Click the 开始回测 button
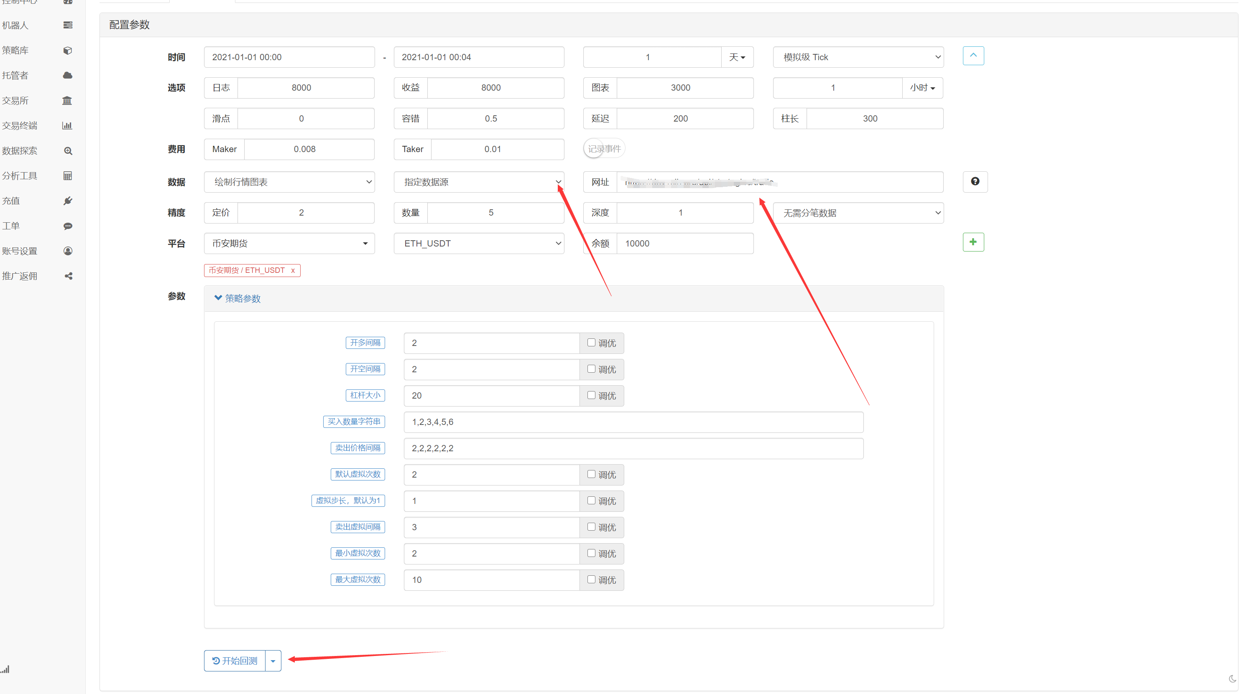 235,661
